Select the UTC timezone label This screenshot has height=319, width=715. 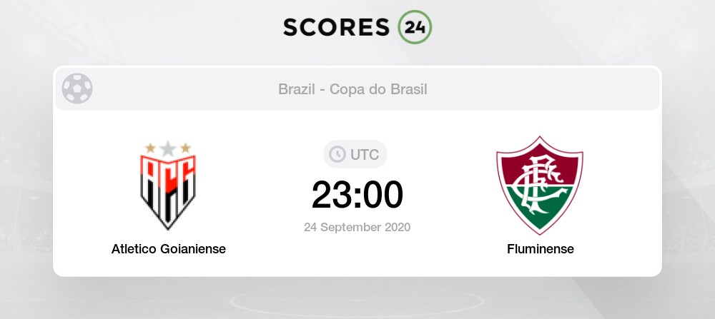365,154
